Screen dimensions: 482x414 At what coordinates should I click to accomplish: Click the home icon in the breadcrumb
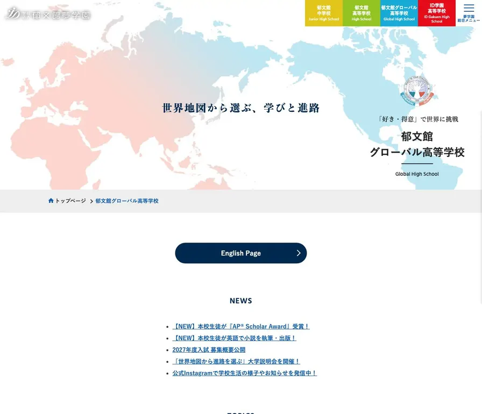pyautogui.click(x=51, y=201)
